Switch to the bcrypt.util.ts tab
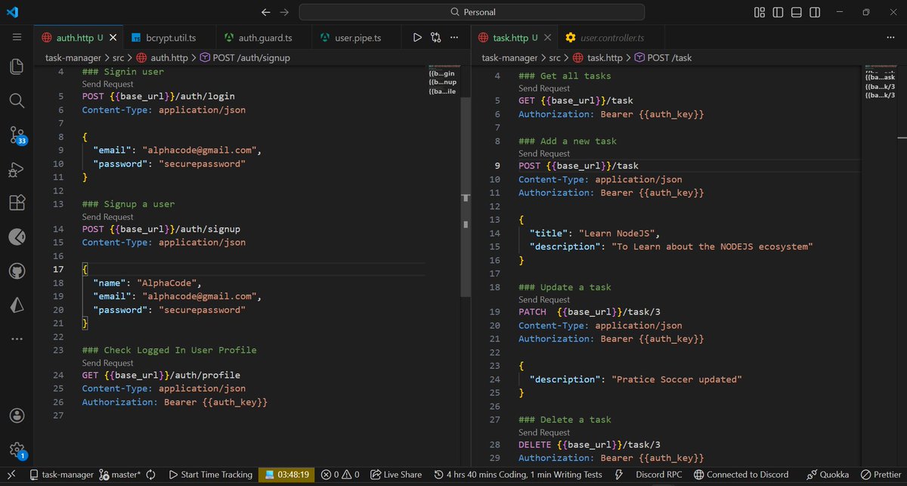 click(169, 36)
